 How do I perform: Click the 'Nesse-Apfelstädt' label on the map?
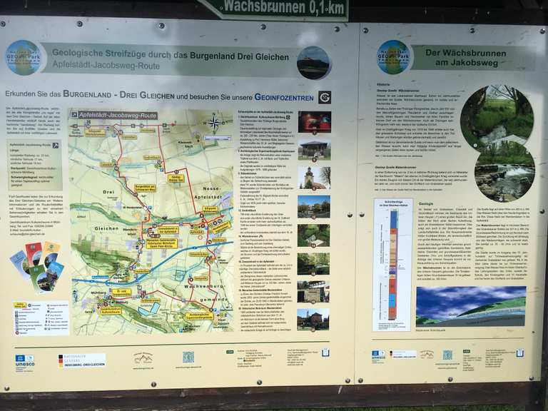pyautogui.click(x=208, y=194)
